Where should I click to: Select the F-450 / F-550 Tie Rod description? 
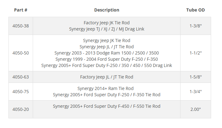click(107, 106)
